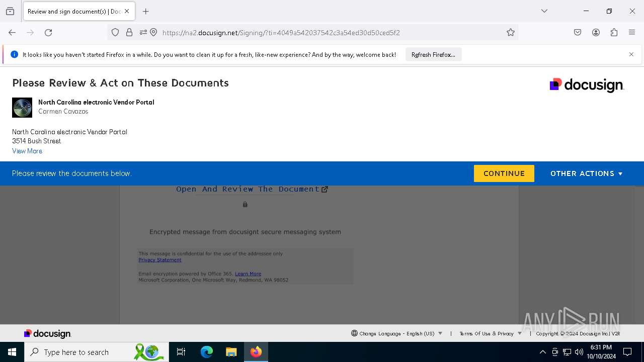This screenshot has height=362, width=644.
Task: Click the yellow CONTINUE button
Action: coord(504,173)
